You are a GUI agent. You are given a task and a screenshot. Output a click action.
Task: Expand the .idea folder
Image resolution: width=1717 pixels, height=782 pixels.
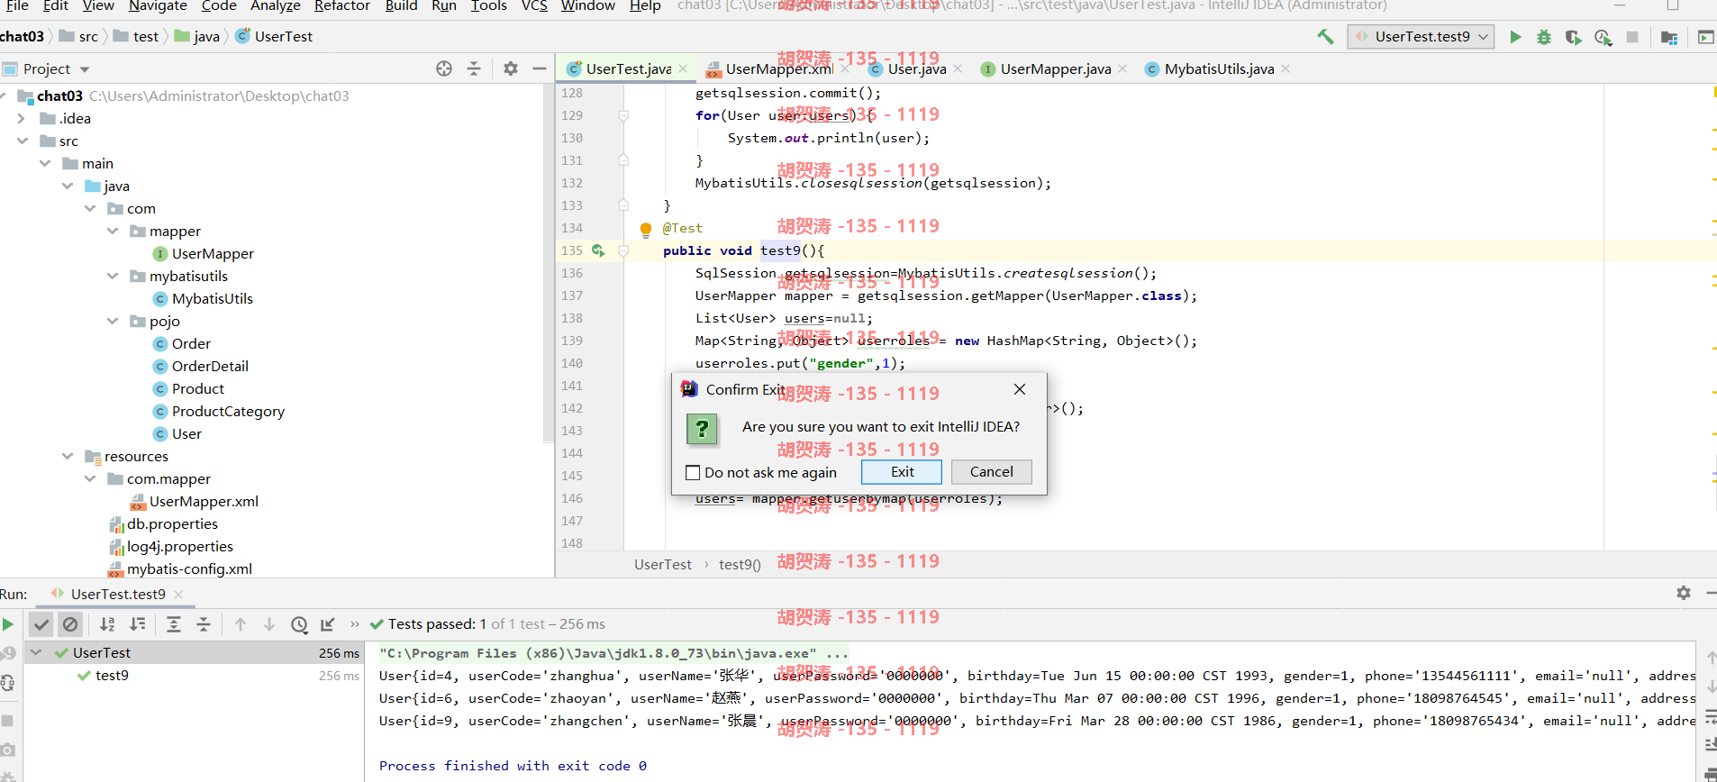(x=22, y=118)
